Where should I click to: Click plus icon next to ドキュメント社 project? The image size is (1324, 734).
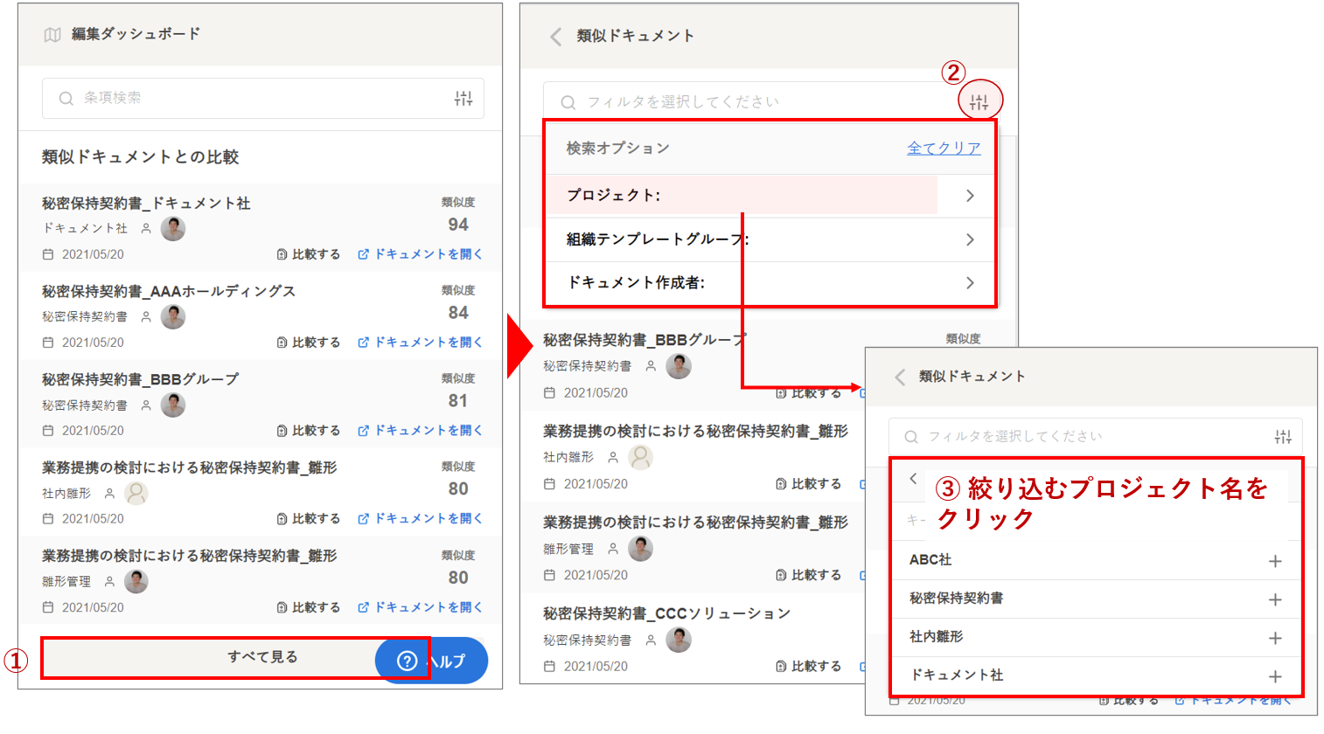(1275, 676)
